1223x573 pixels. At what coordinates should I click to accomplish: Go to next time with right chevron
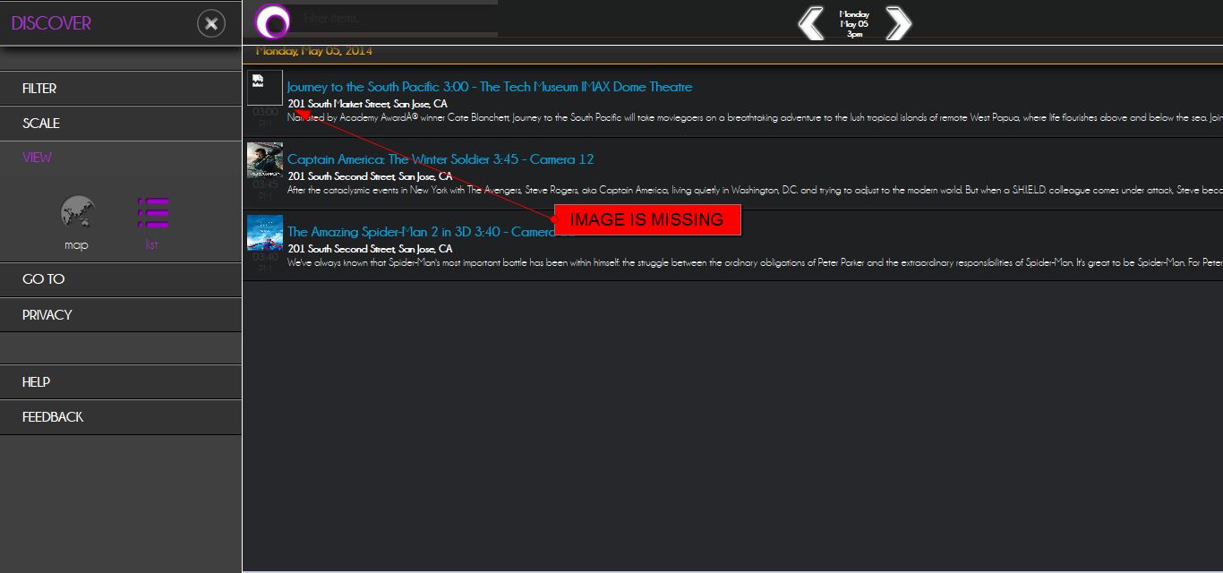[898, 23]
